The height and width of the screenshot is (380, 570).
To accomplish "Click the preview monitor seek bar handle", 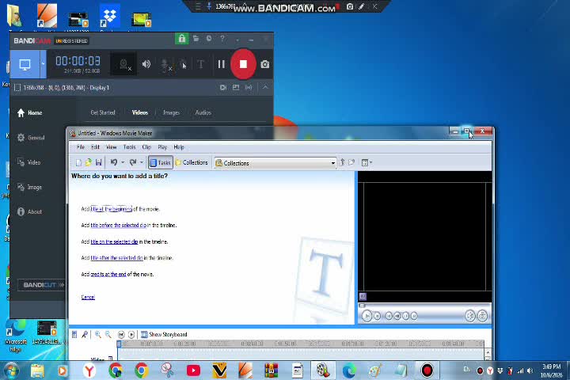I will tap(362, 306).
